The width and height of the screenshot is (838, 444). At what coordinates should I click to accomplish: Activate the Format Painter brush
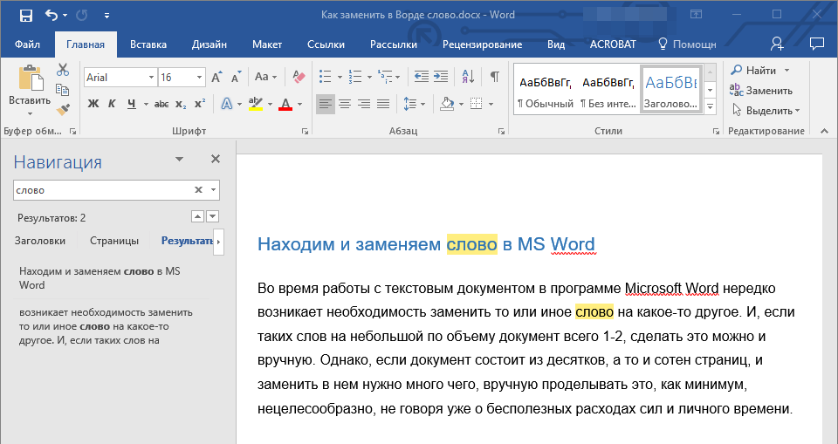tap(63, 110)
